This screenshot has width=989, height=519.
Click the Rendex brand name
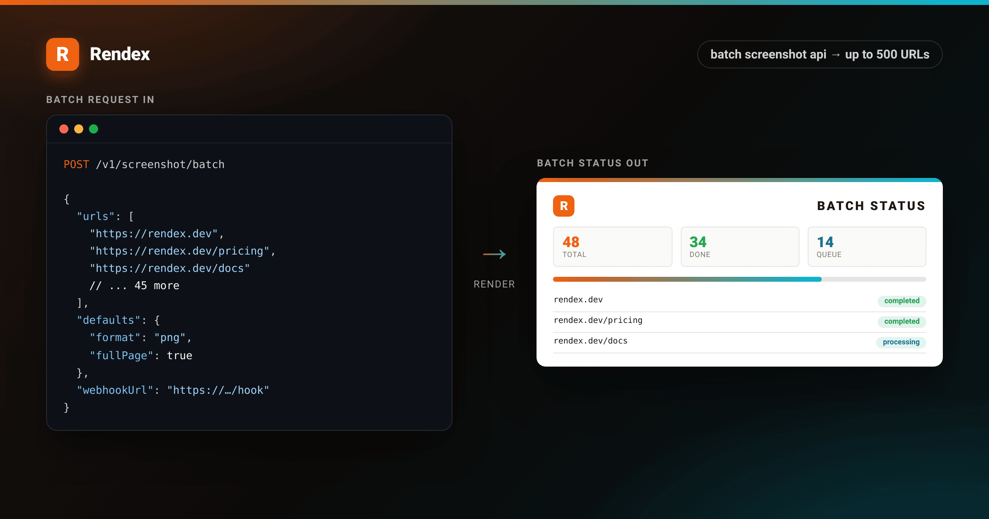(x=120, y=54)
